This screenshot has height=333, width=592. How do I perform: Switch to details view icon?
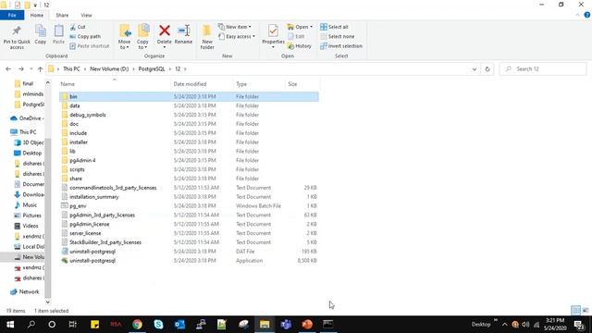point(575,311)
